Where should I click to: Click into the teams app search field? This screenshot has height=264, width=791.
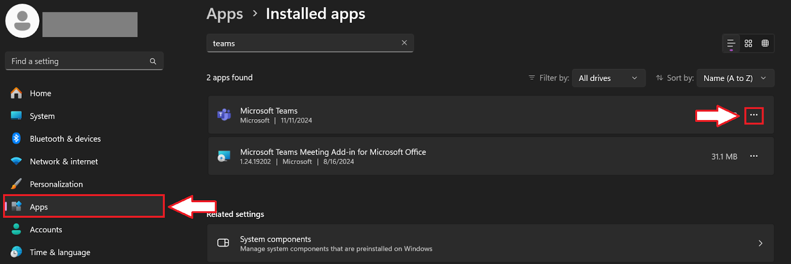[x=310, y=43]
